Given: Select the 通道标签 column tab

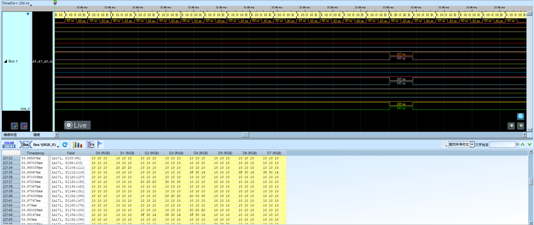Looking at the screenshot, I should click(10, 135).
